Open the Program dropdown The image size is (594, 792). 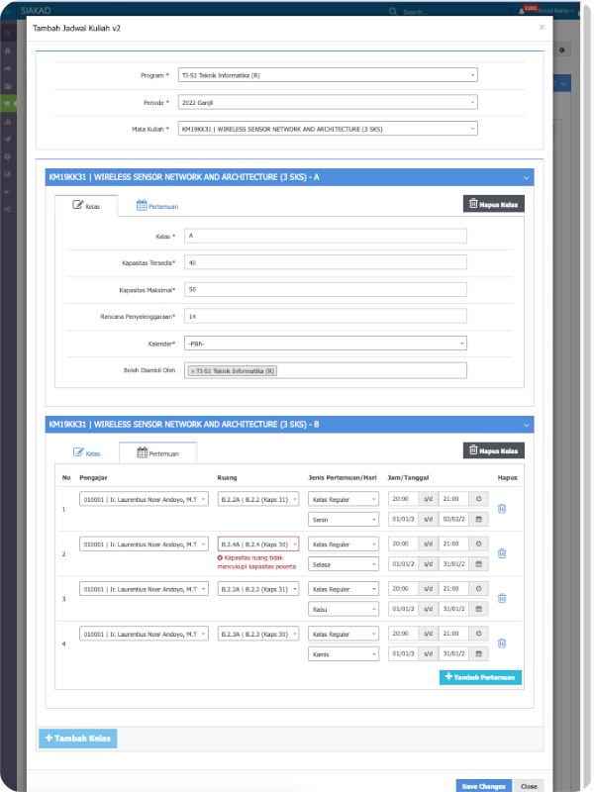point(327,74)
